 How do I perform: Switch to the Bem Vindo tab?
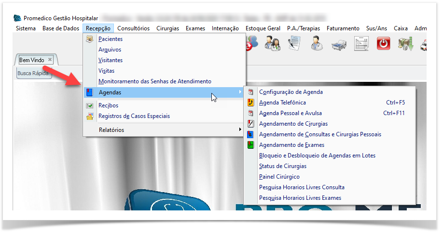31,60
